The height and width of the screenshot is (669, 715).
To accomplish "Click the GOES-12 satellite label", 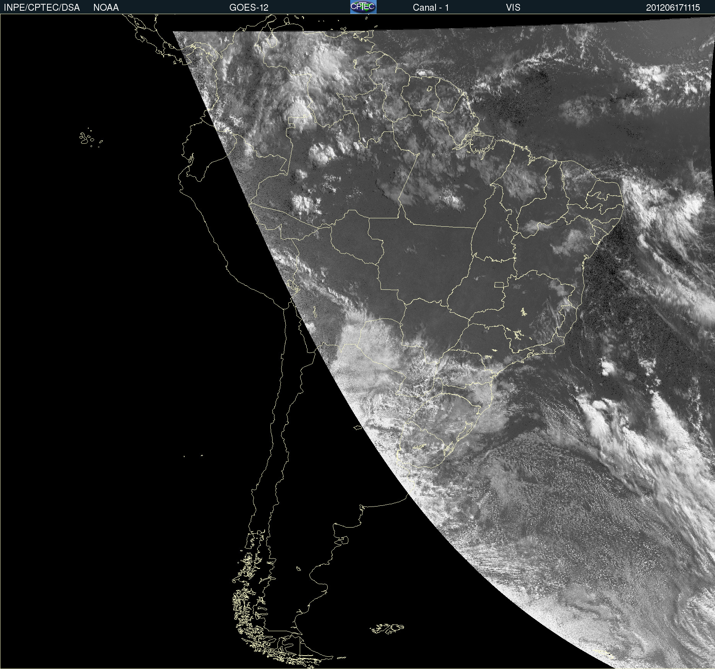I will [x=249, y=8].
